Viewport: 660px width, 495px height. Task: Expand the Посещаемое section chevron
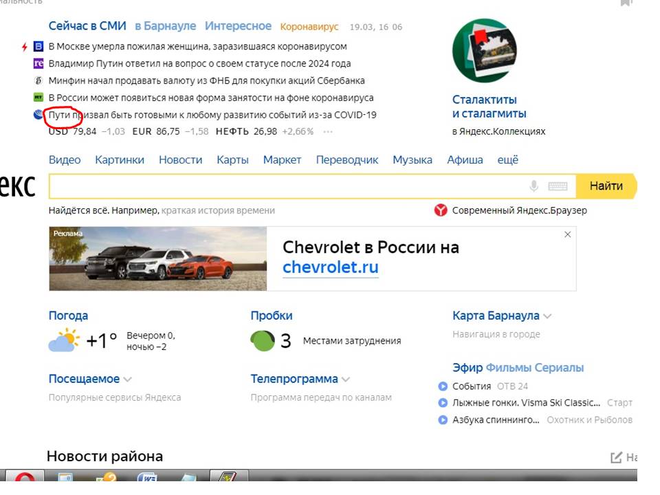tap(128, 379)
